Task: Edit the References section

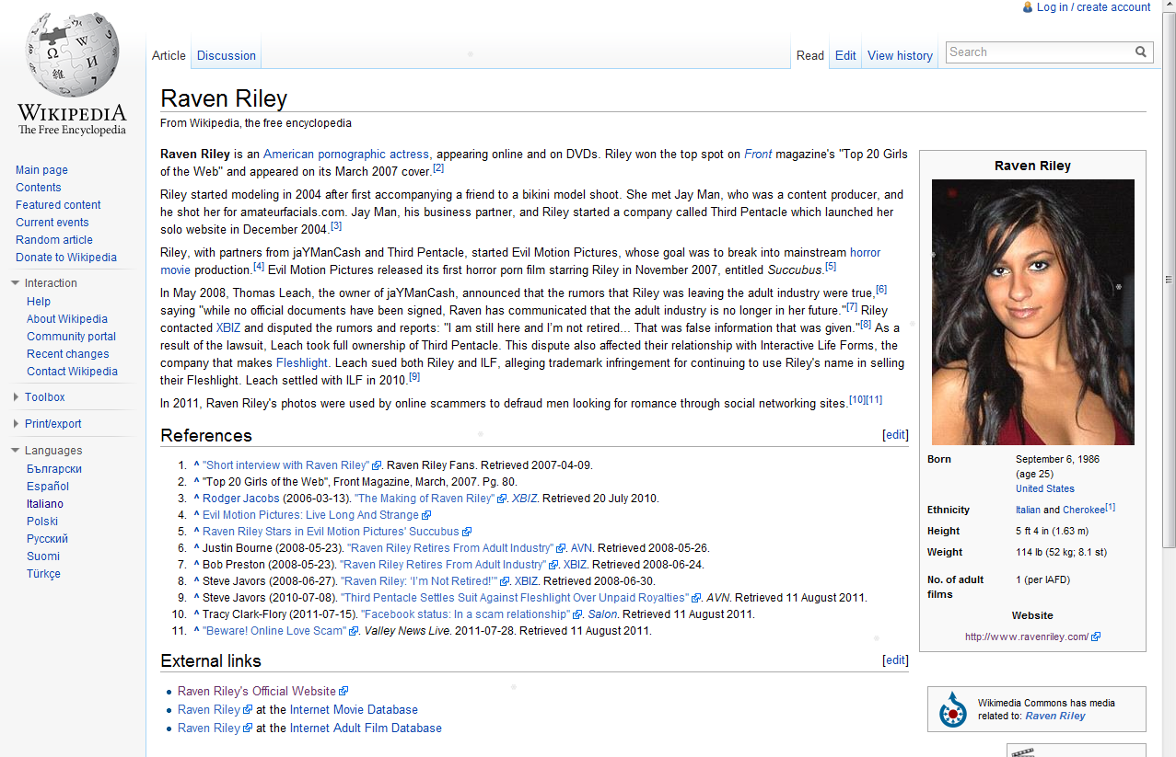Action: tap(895, 435)
